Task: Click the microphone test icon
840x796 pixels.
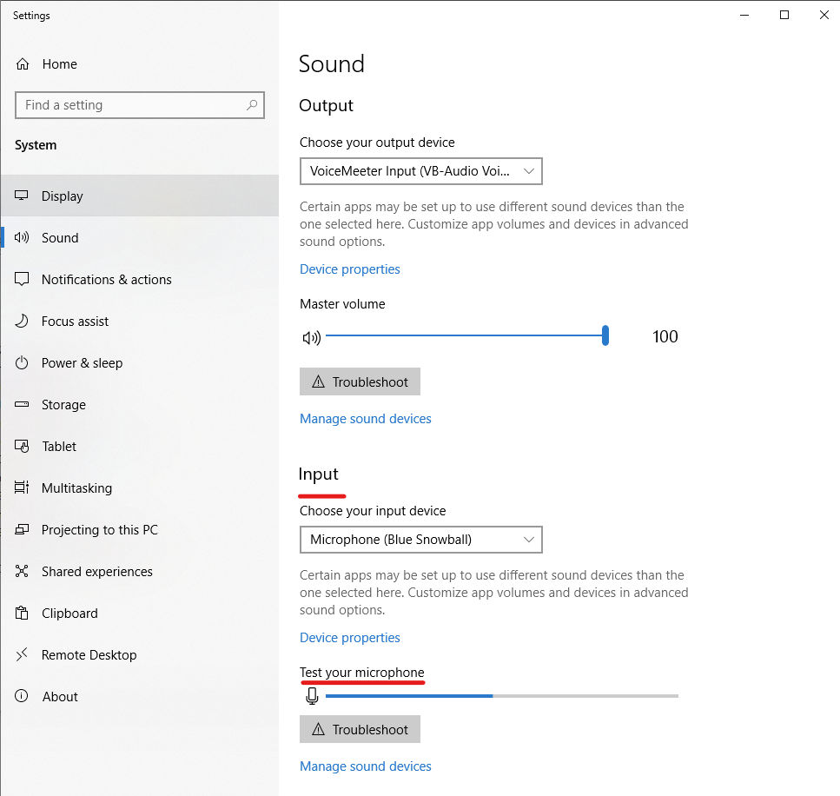Action: point(312,696)
